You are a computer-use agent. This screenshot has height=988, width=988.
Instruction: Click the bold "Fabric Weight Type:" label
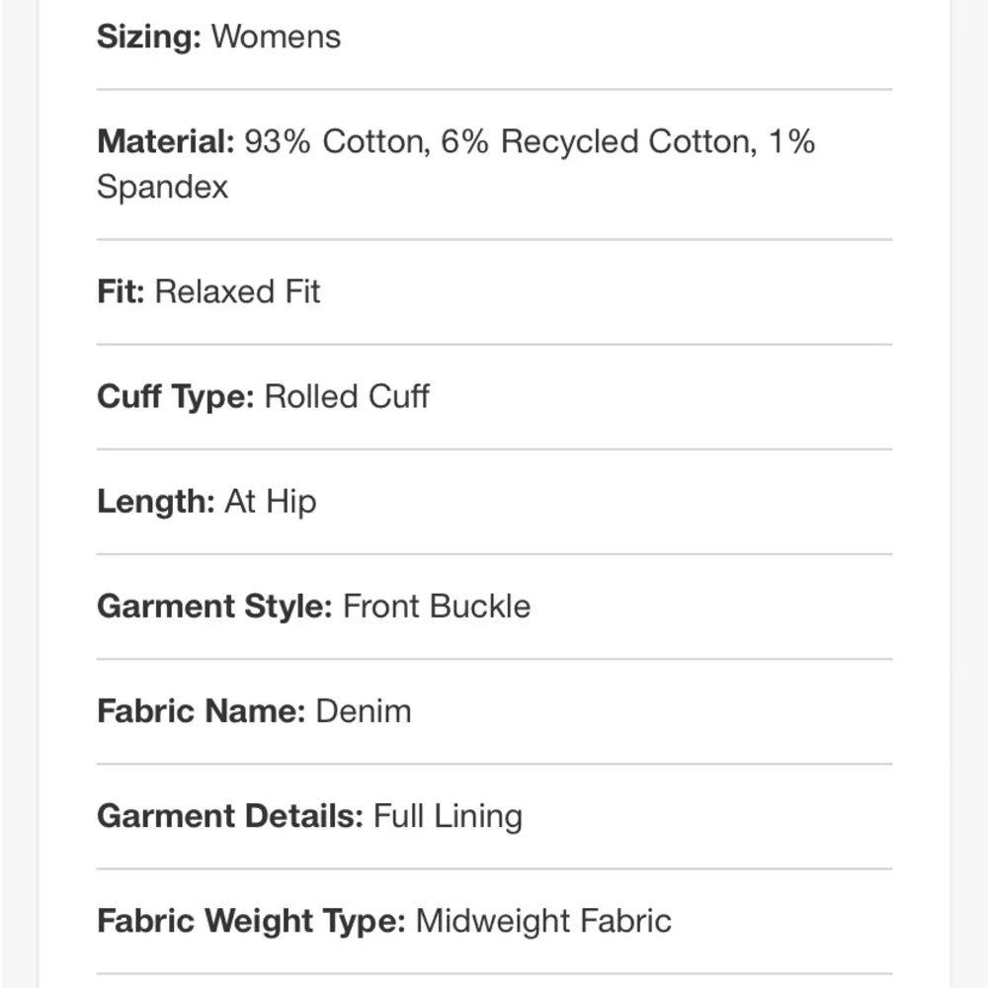pos(251,921)
